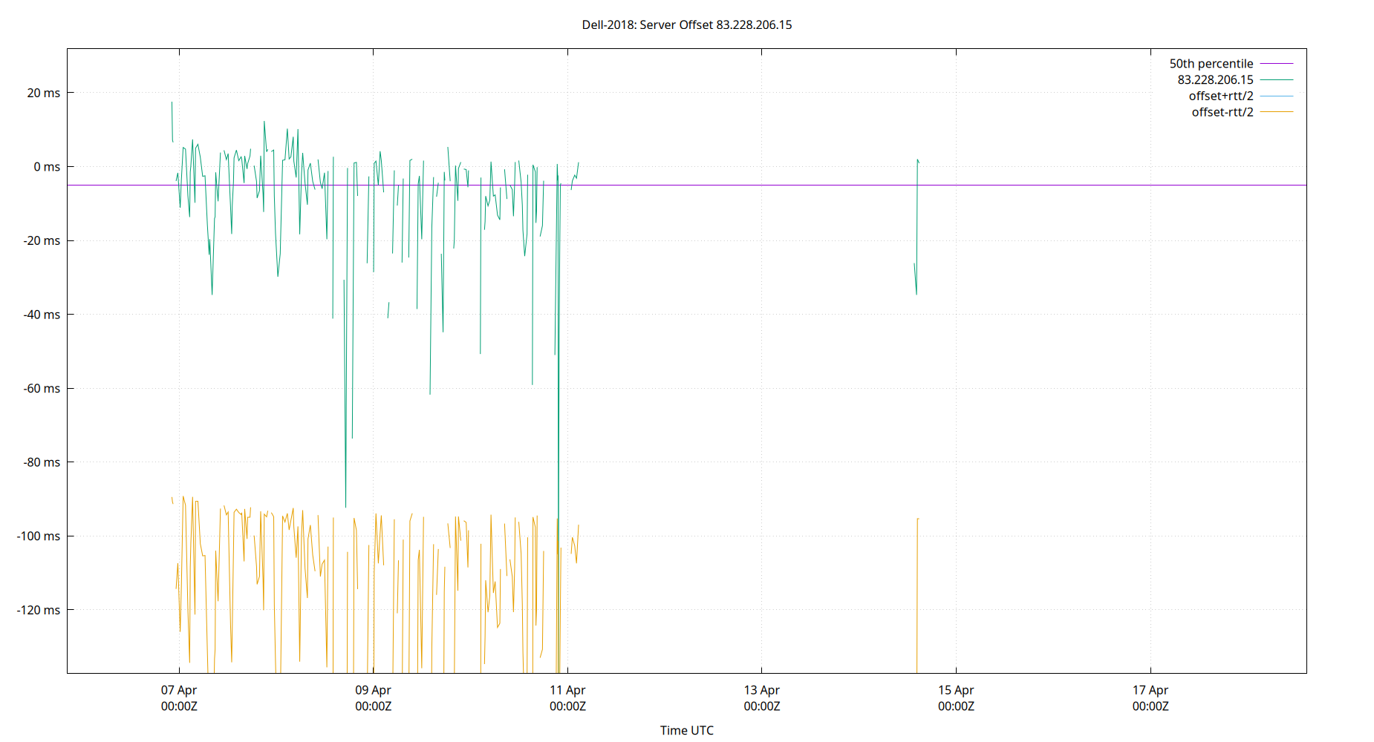1374x742 pixels.
Task: Click the '-60 ms' y-axis label
Action: [x=42, y=388]
